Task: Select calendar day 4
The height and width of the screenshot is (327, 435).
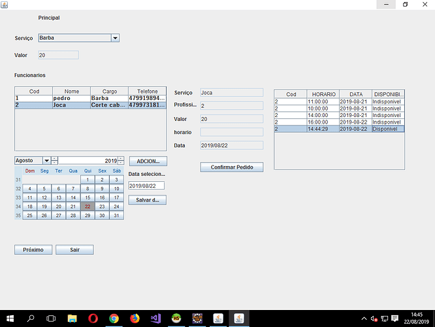Action: tap(29, 188)
